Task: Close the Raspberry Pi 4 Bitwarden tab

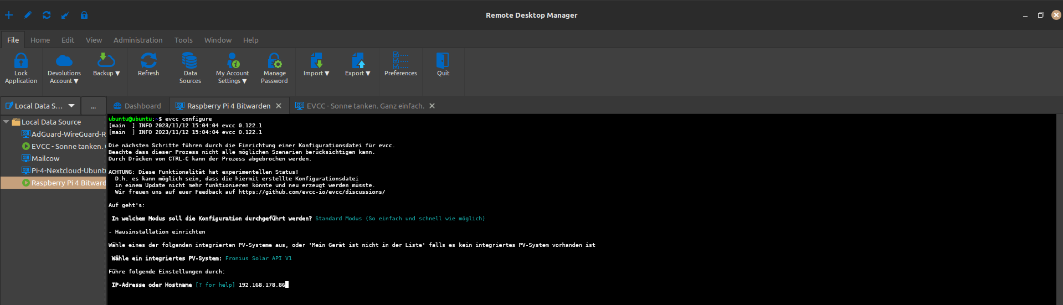Action: tap(279, 106)
